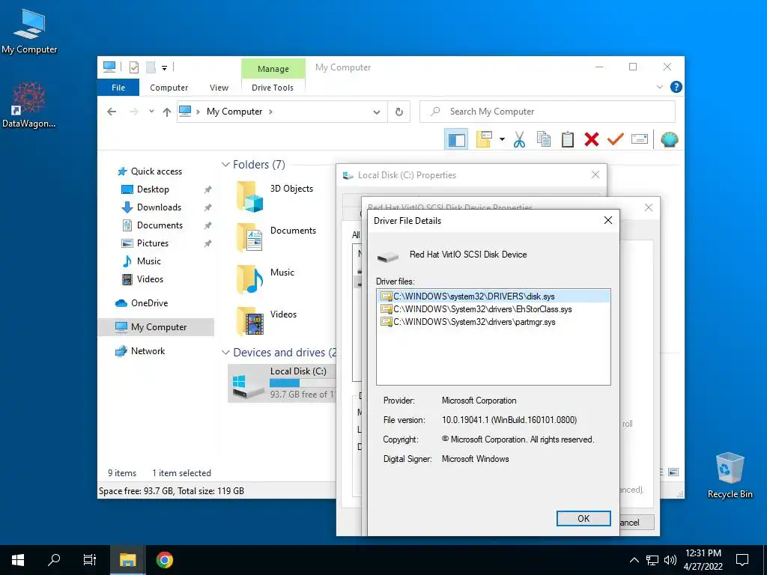
Task: Unpin Documents using its pin icon
Action: [208, 225]
